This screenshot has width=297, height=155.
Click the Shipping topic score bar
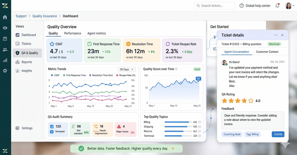point(178,127)
